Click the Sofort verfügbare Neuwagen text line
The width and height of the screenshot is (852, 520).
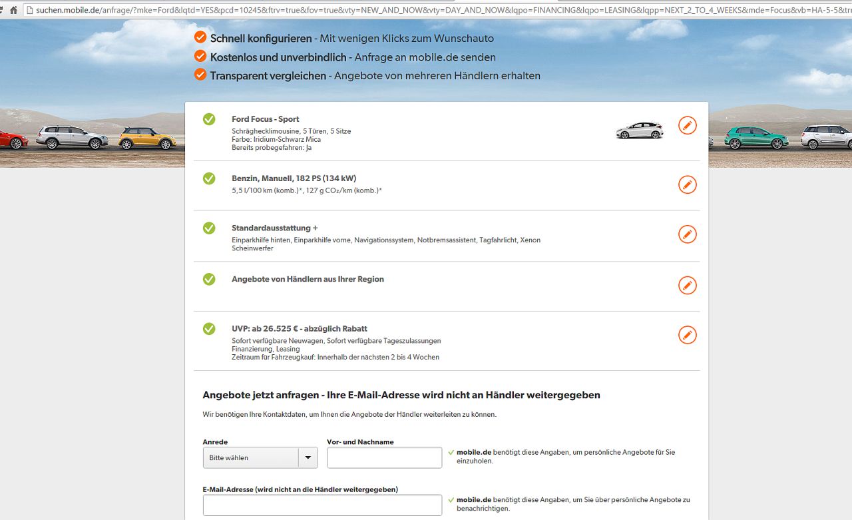coord(336,341)
